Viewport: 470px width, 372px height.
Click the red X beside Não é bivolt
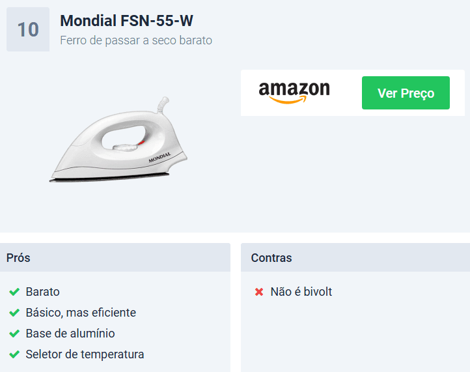[x=259, y=292]
